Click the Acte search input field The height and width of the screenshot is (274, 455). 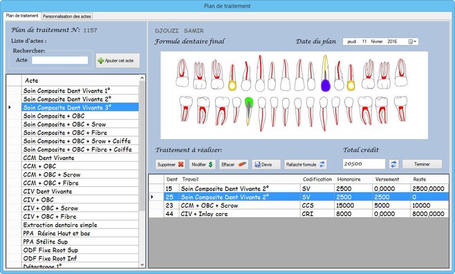59,60
